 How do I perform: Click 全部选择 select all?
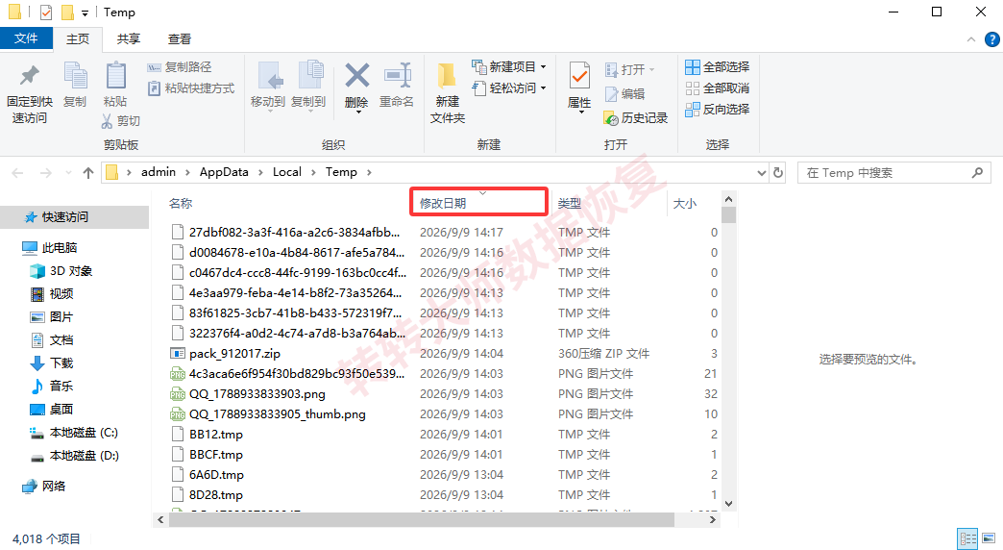click(x=717, y=66)
